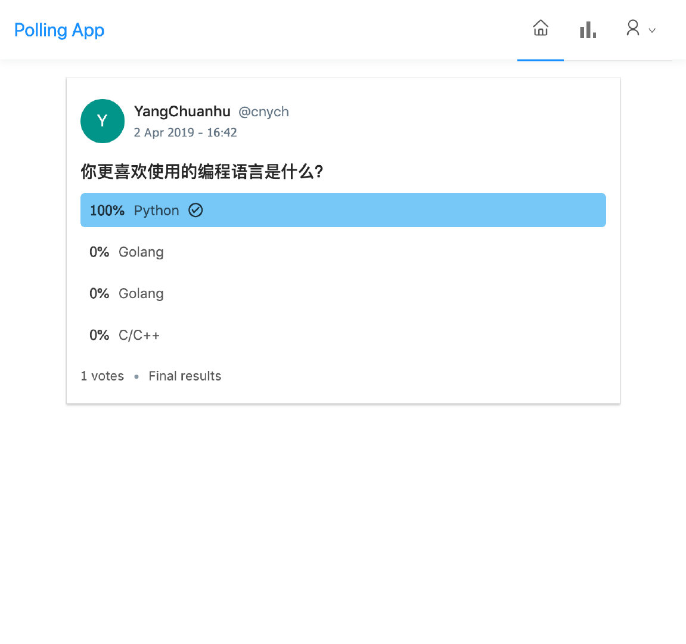
Task: Click the Python 100% progress bar
Action: click(x=343, y=210)
